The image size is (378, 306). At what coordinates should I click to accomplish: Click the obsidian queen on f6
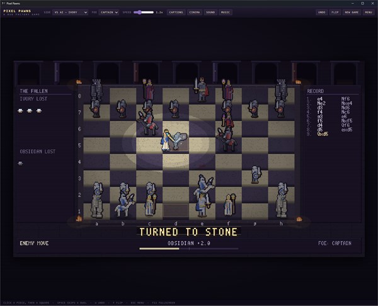(x=228, y=122)
